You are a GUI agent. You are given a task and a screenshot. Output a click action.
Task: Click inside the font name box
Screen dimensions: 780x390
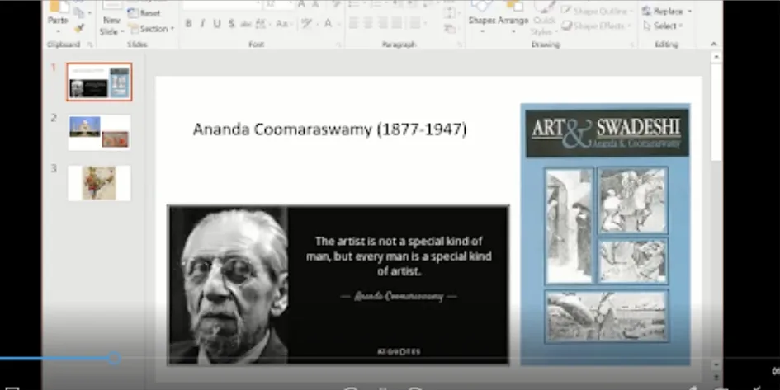(x=222, y=4)
